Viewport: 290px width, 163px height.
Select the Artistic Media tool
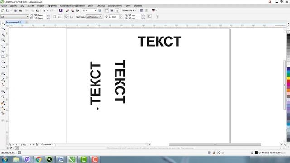click(x=3, y=51)
